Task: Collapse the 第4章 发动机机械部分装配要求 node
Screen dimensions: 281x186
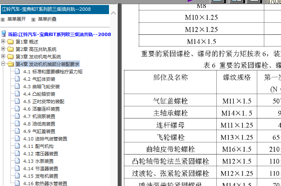Action: [3, 64]
